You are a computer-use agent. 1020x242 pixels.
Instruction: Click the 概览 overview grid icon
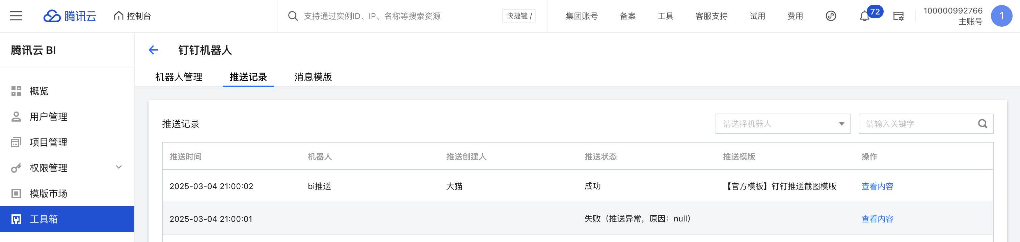[x=16, y=91]
